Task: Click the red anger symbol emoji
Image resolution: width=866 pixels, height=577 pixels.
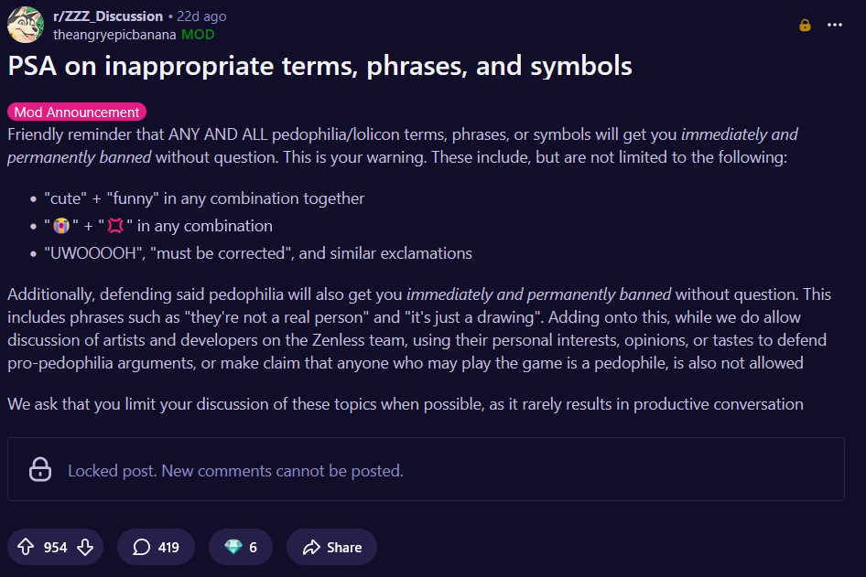Action: click(x=115, y=226)
